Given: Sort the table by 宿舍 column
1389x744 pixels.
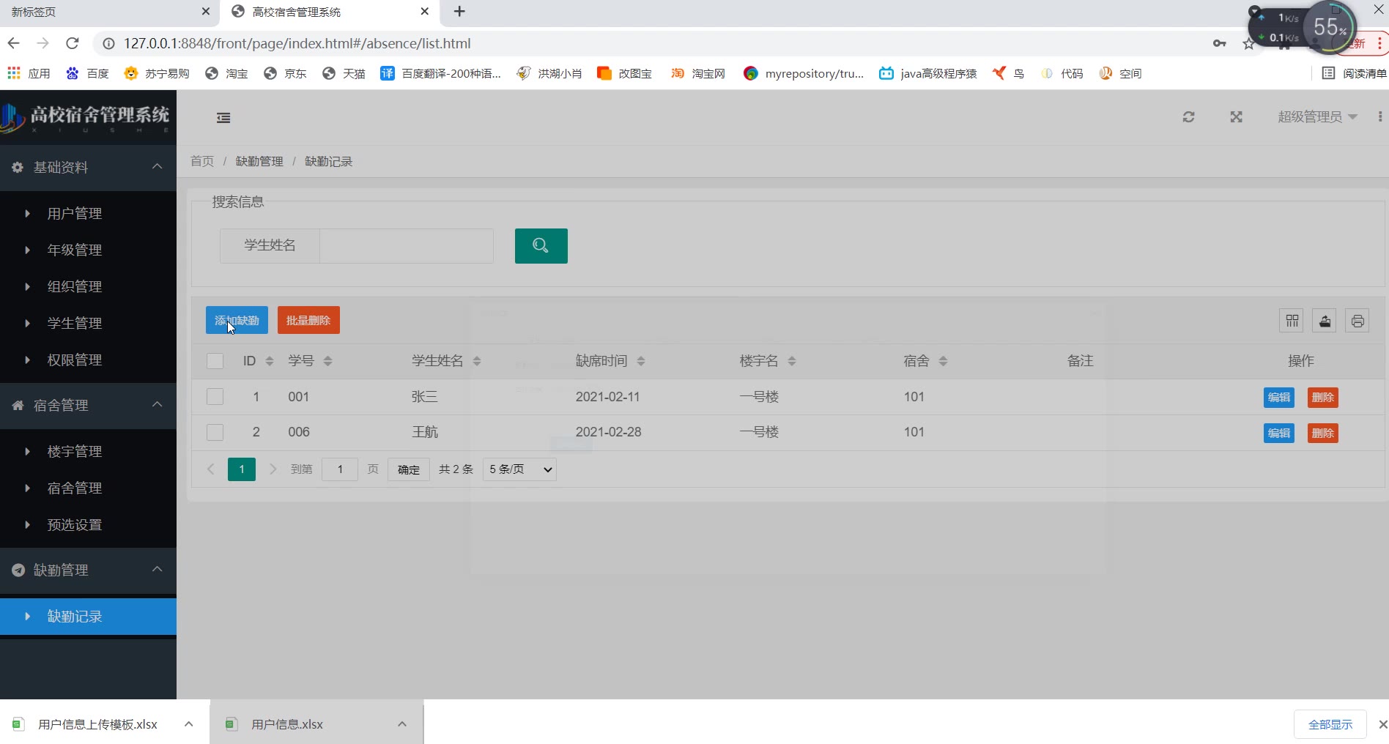Looking at the screenshot, I should (x=943, y=361).
